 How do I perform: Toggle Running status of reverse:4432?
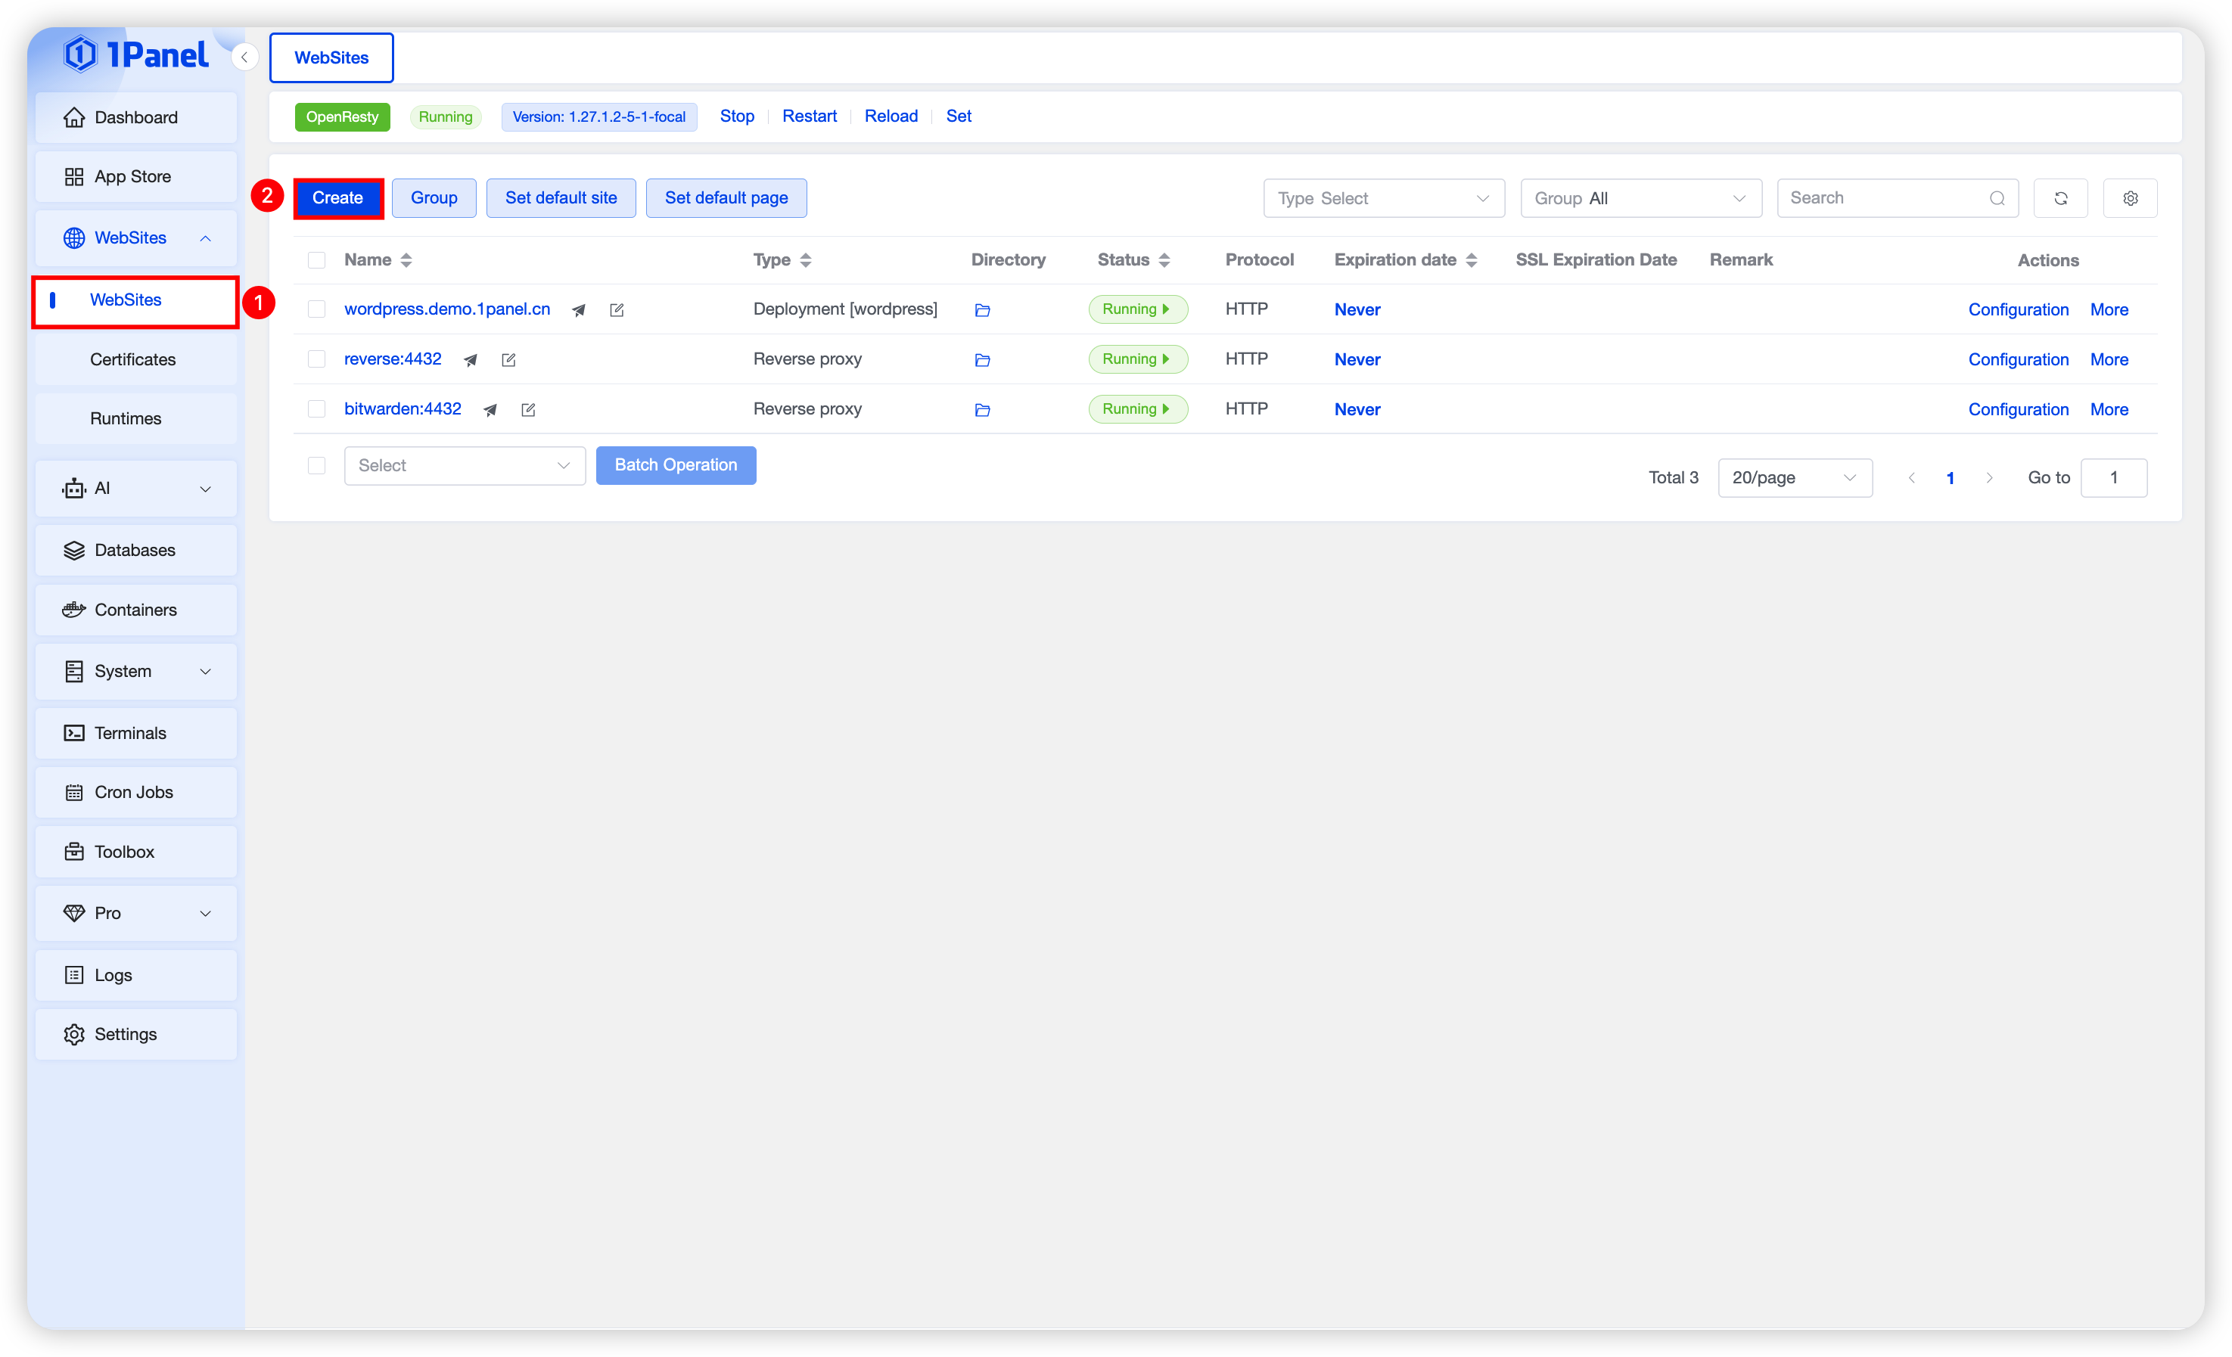pos(1137,359)
